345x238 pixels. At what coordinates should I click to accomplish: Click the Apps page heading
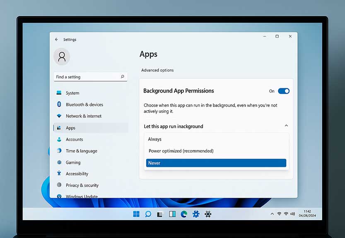click(149, 54)
